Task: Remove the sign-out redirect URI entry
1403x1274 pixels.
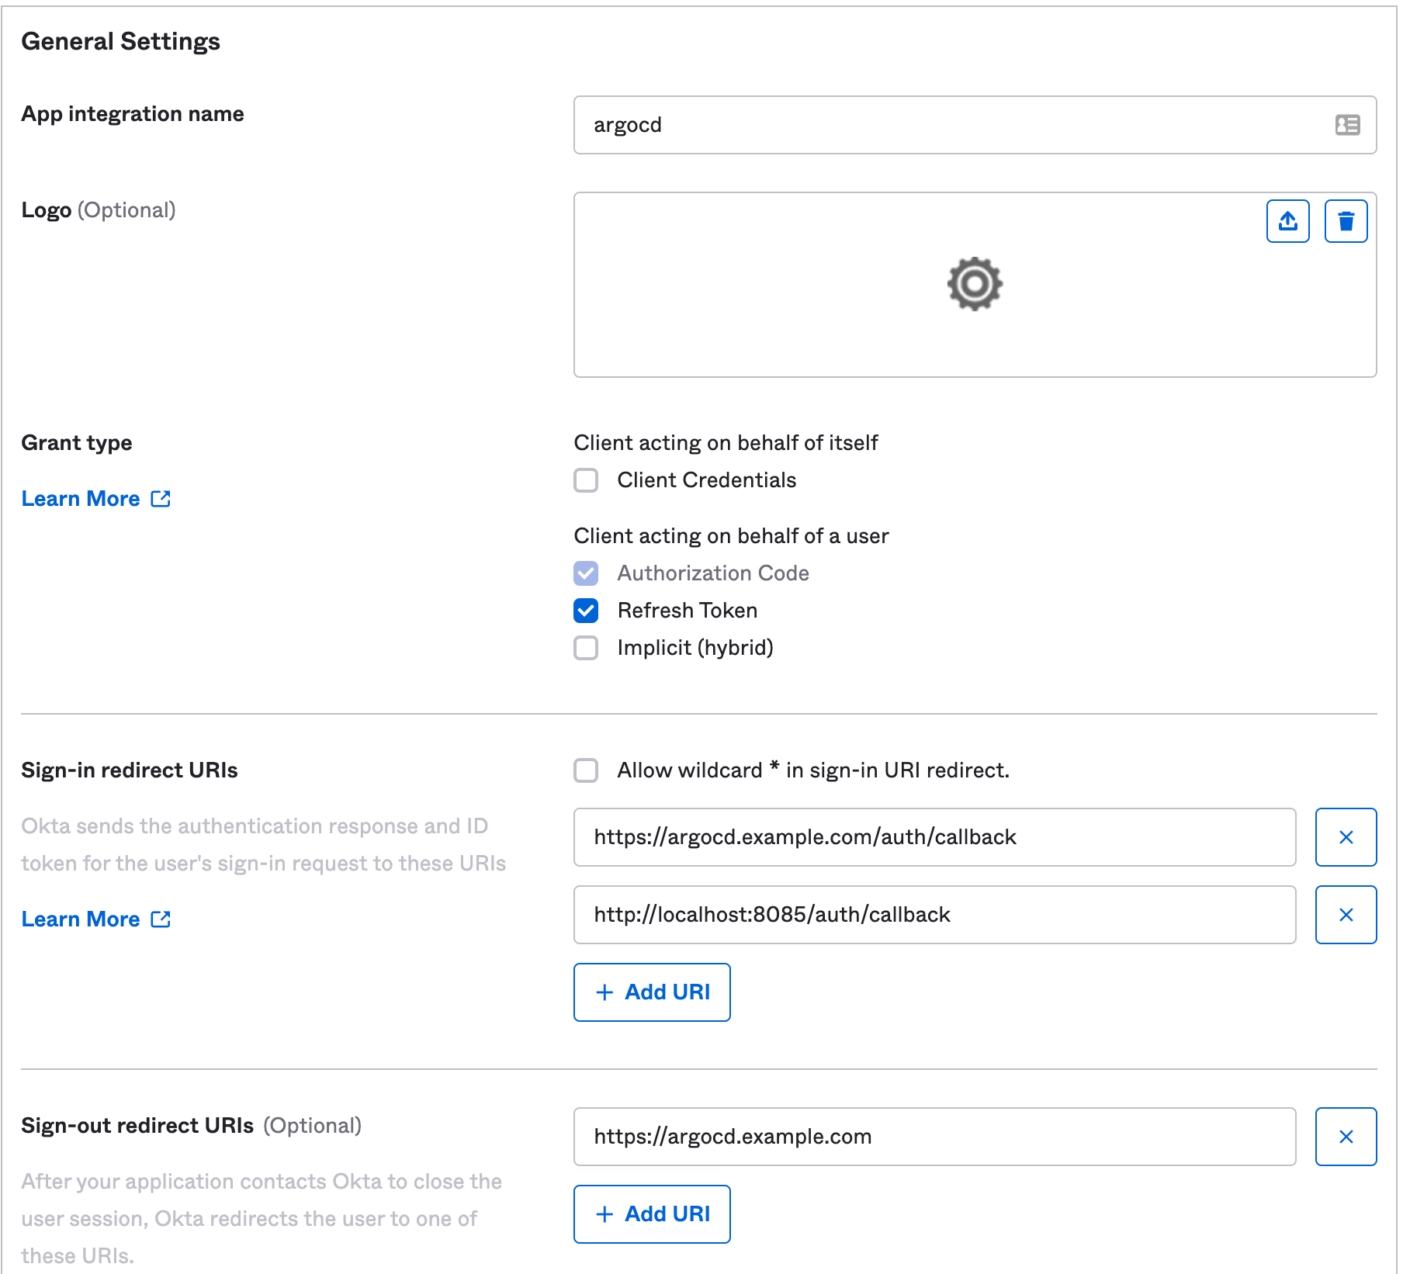Action: point(1346,1137)
